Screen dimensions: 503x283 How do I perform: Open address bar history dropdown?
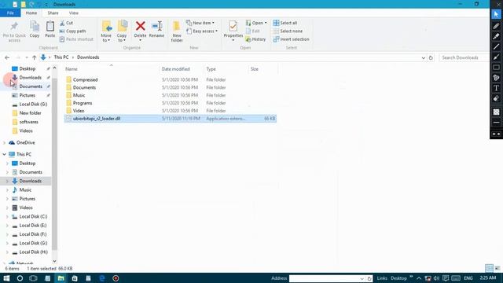[423, 57]
